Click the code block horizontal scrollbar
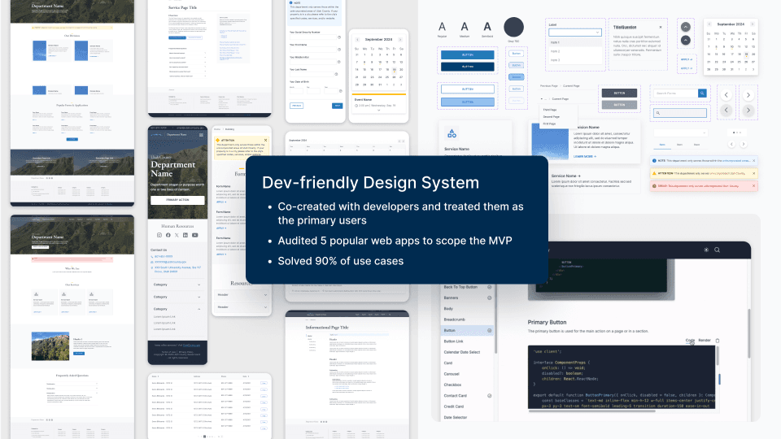Image resolution: width=781 pixels, height=439 pixels. 591,411
